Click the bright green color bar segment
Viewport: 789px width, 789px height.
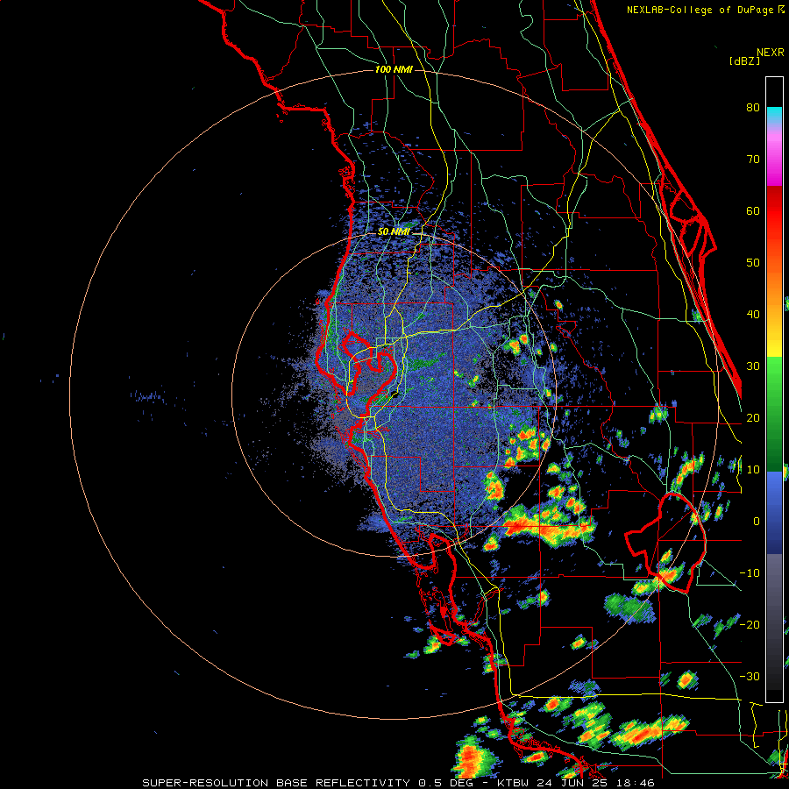[774, 373]
